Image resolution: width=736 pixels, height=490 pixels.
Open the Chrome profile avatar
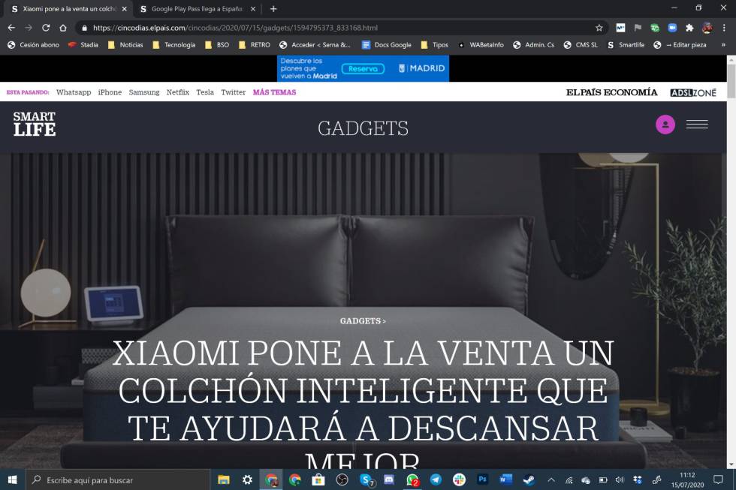pyautogui.click(x=707, y=28)
